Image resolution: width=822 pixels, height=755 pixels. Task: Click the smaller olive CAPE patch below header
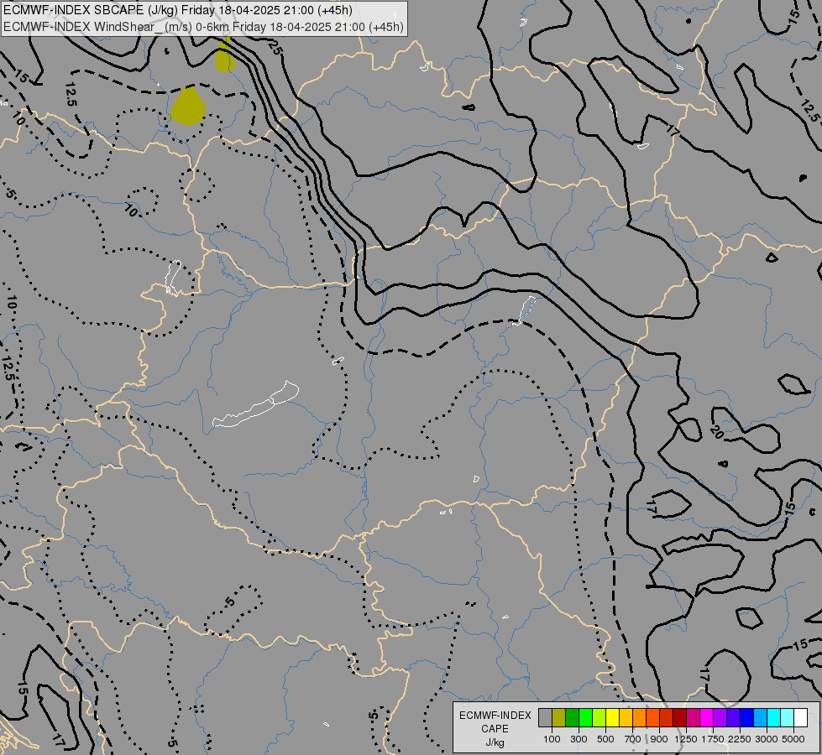(225, 55)
